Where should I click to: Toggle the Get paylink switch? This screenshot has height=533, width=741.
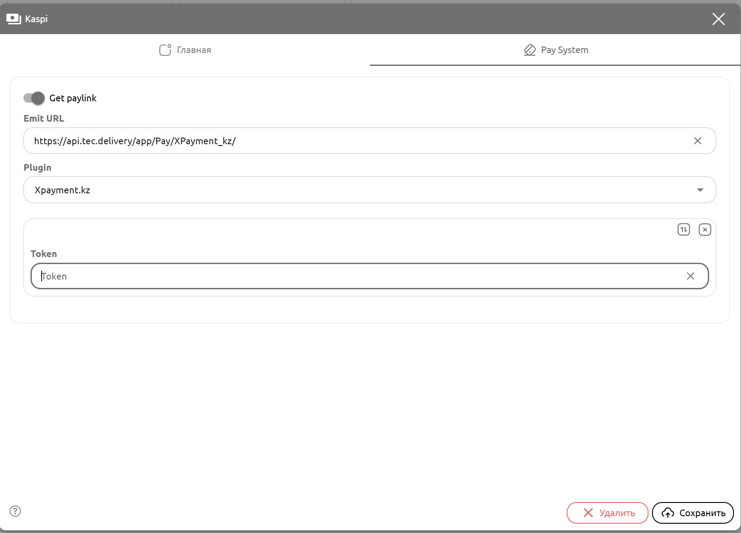point(34,98)
